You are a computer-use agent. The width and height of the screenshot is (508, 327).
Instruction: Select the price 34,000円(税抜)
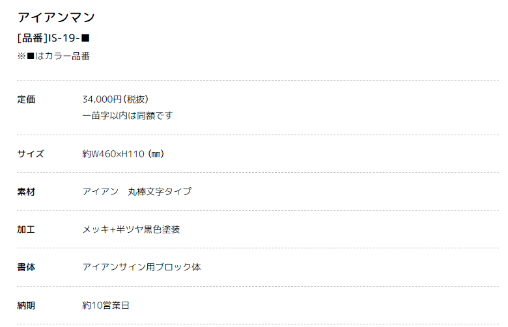[x=115, y=99]
